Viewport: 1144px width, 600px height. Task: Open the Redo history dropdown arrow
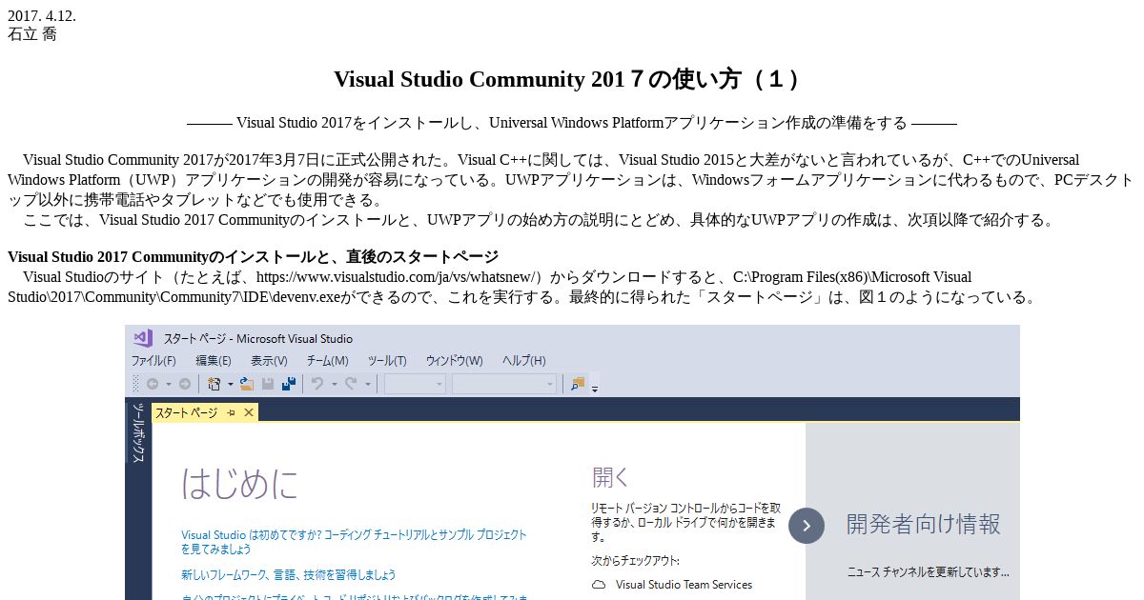[367, 385]
